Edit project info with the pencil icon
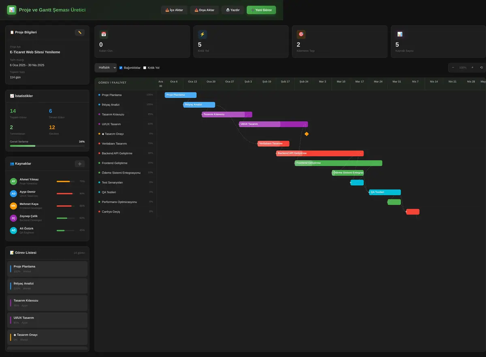Viewport: 486px width, 357px height. coord(80,32)
